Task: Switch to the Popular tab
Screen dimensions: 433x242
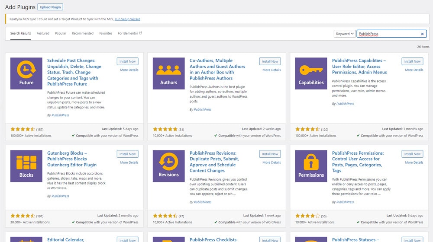Action: (61, 33)
